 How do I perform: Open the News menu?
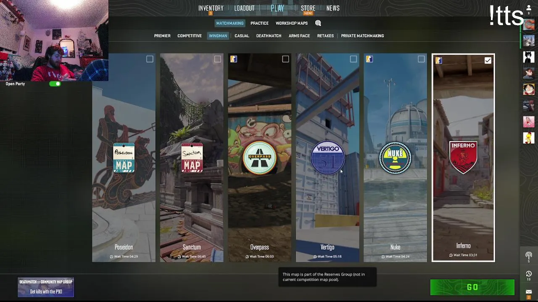pos(333,8)
